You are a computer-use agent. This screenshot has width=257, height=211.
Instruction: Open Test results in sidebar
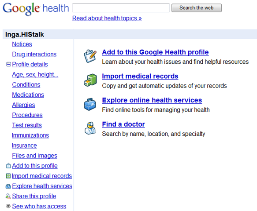click(x=27, y=125)
